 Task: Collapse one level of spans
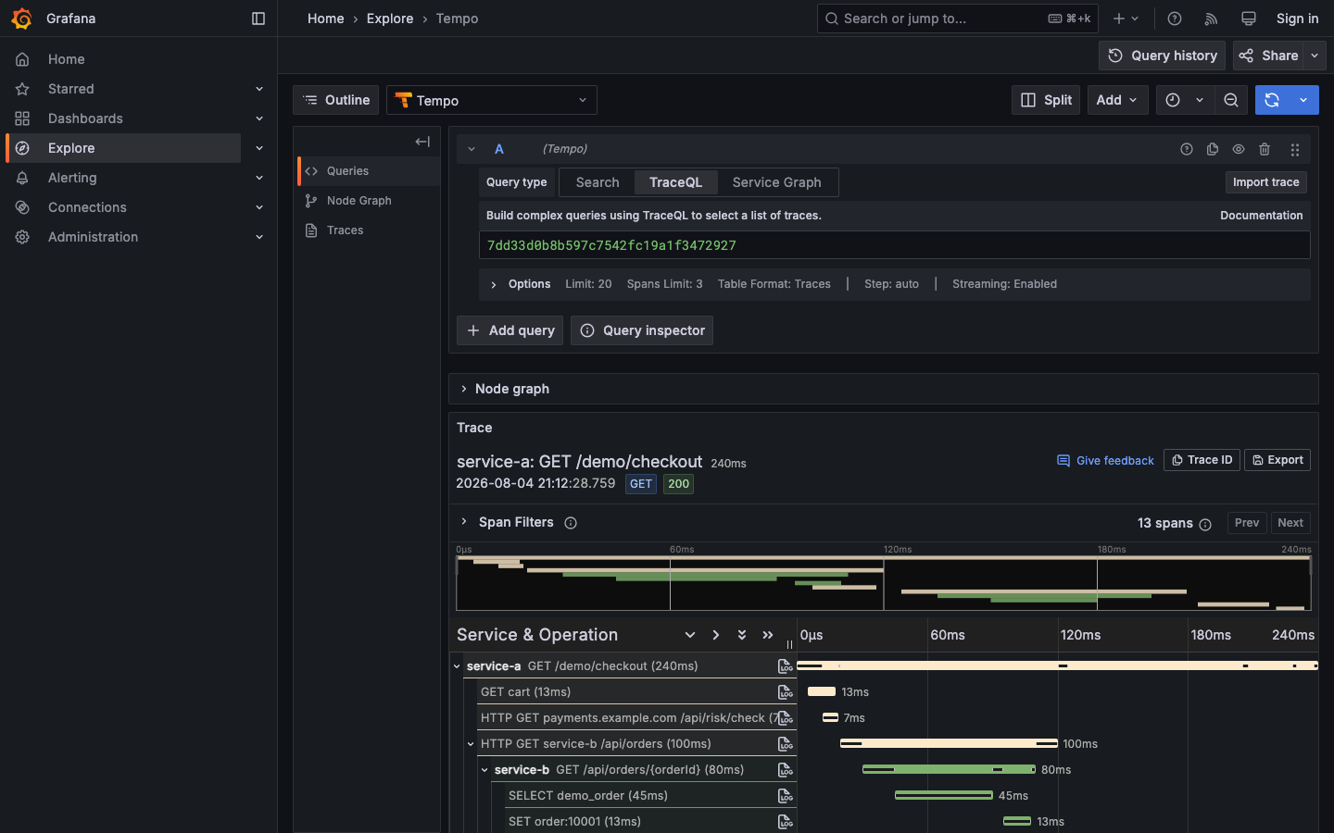(x=716, y=635)
